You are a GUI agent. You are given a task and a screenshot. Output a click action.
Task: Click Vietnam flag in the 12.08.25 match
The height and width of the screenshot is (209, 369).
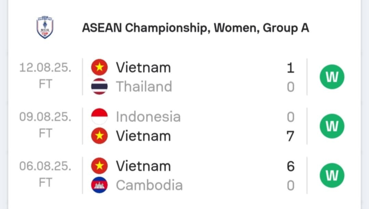click(99, 67)
